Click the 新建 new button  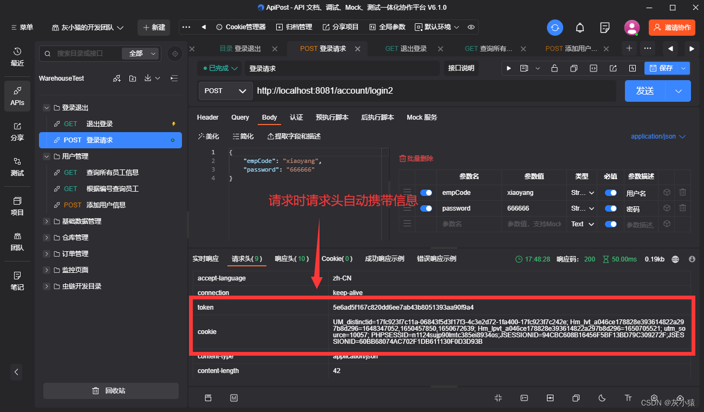154,27
